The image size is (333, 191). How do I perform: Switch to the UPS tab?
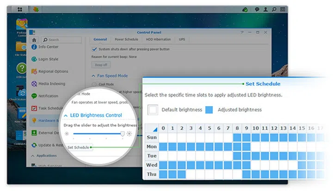point(182,39)
